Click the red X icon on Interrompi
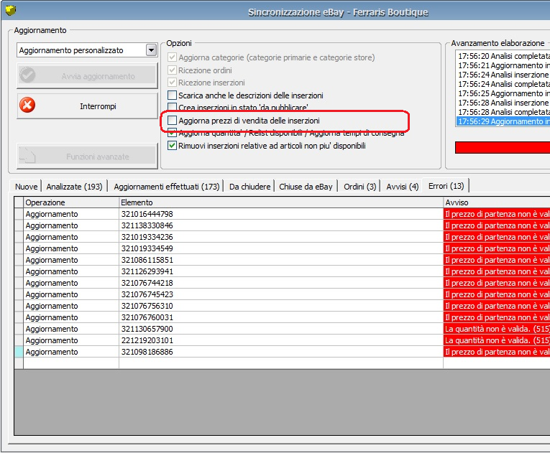Image resolution: width=550 pixels, height=453 pixels. pos(27,105)
